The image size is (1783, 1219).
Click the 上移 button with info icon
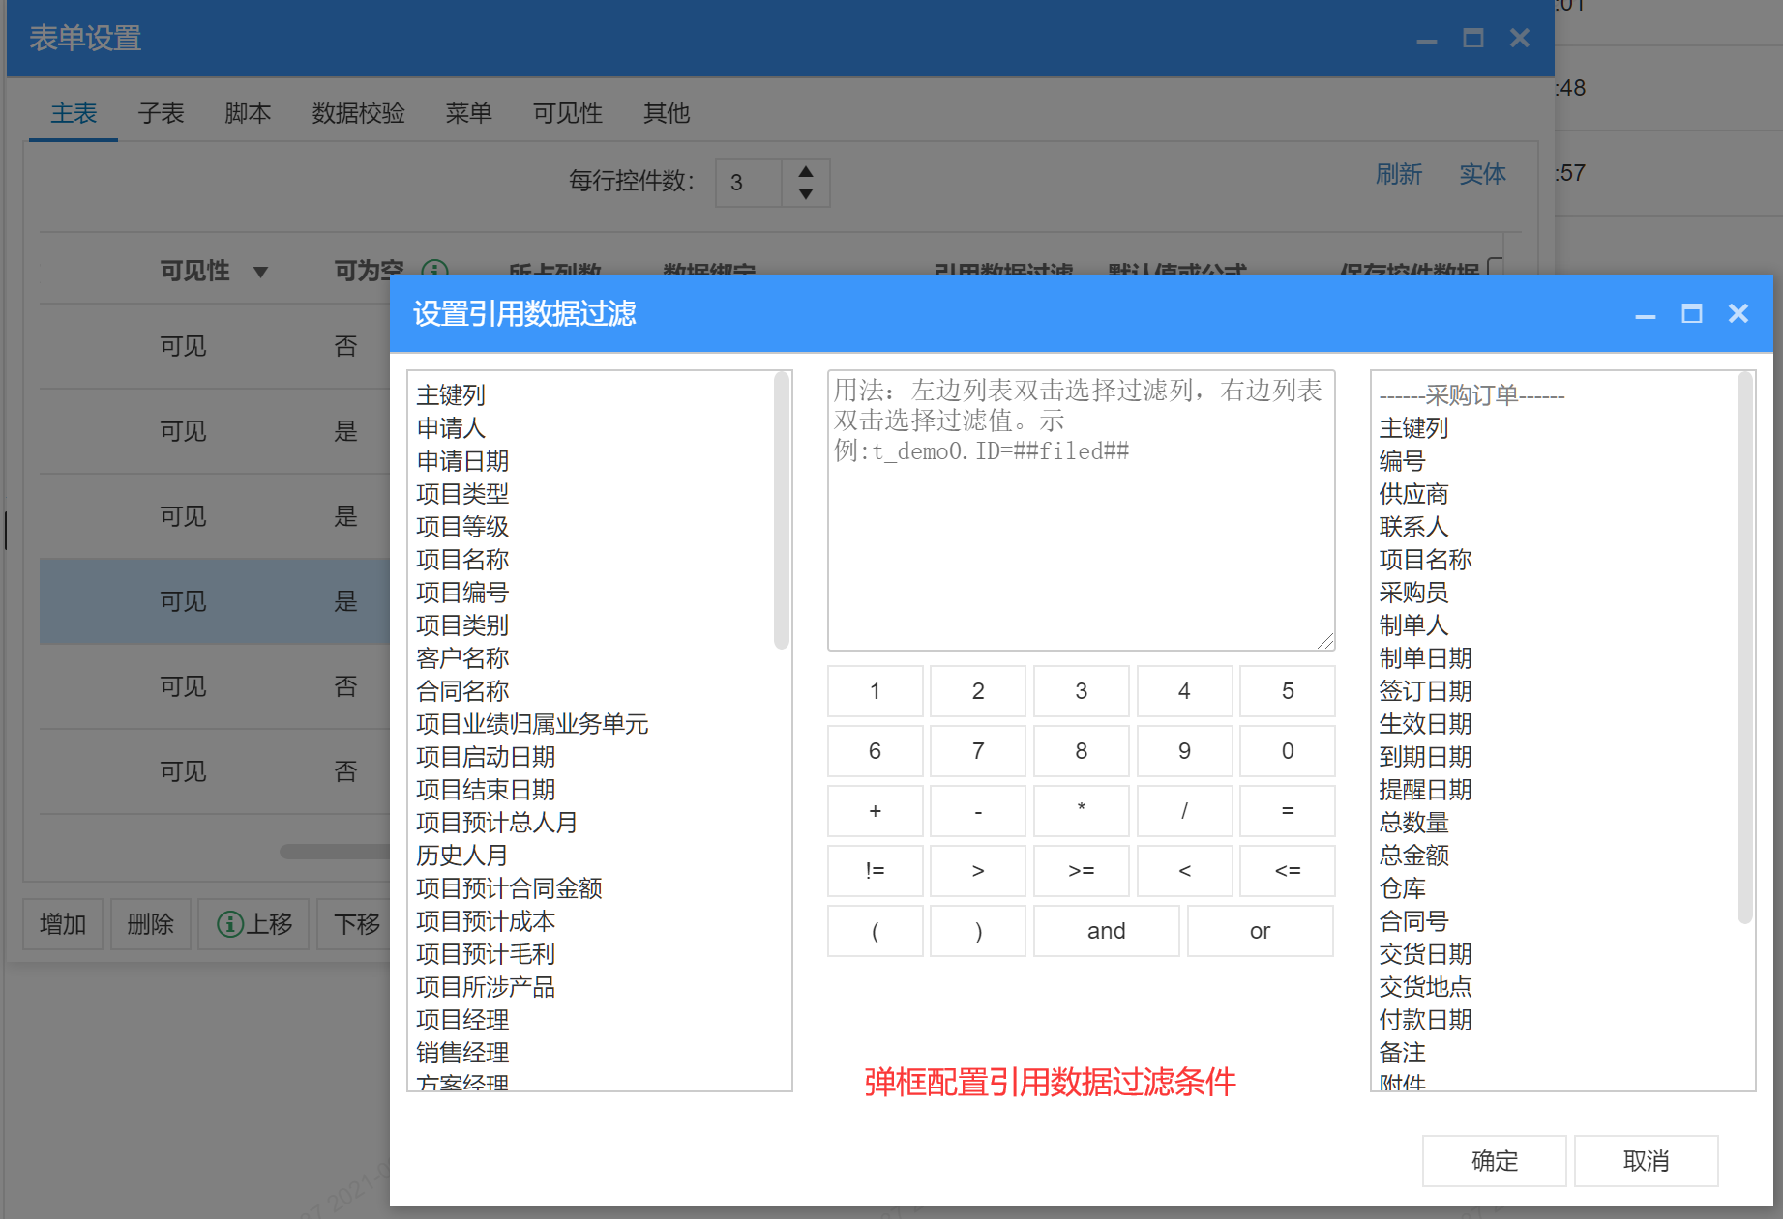[254, 924]
